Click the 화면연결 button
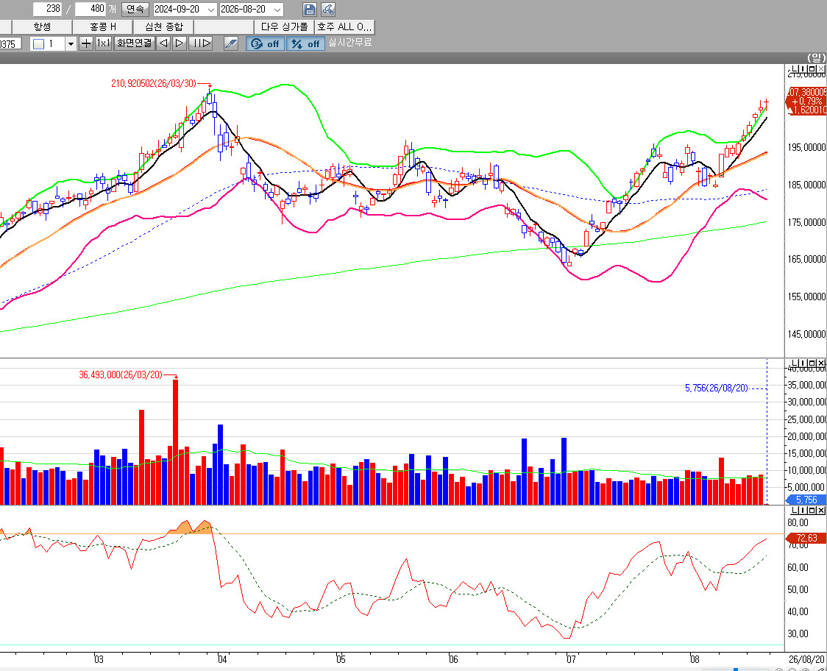Image resolution: width=827 pixels, height=671 pixels. click(x=135, y=43)
